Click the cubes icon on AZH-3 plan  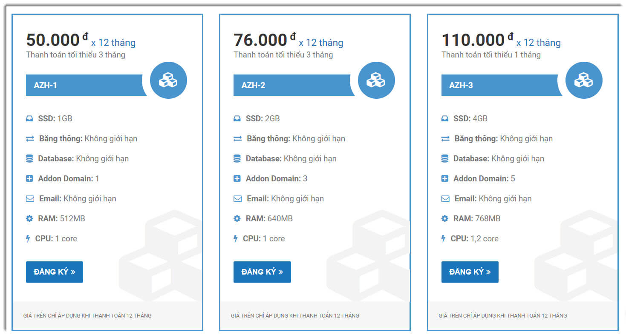point(583,80)
